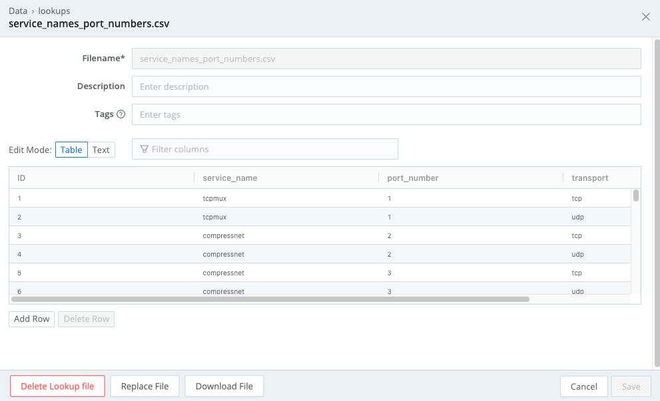
Task: Close the lookup file dialog with X
Action: click(x=645, y=17)
